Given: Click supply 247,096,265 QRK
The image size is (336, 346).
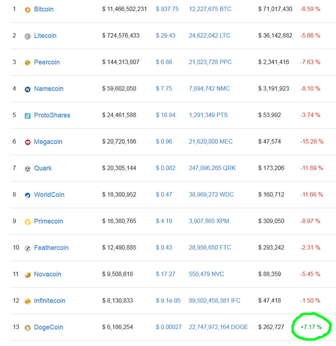Looking at the screenshot, I should 212,168.
